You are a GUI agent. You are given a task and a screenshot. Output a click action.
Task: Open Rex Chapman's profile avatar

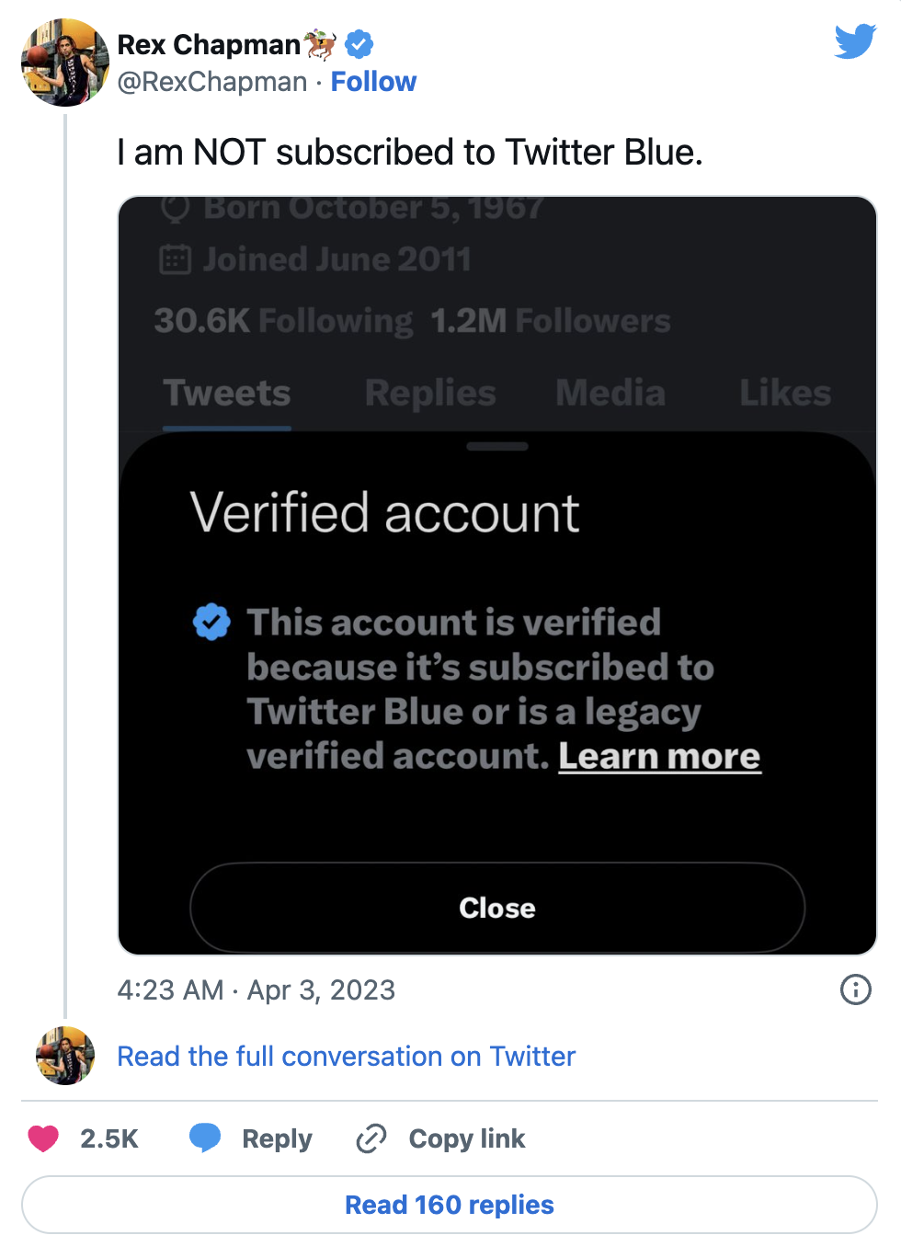pyautogui.click(x=65, y=63)
